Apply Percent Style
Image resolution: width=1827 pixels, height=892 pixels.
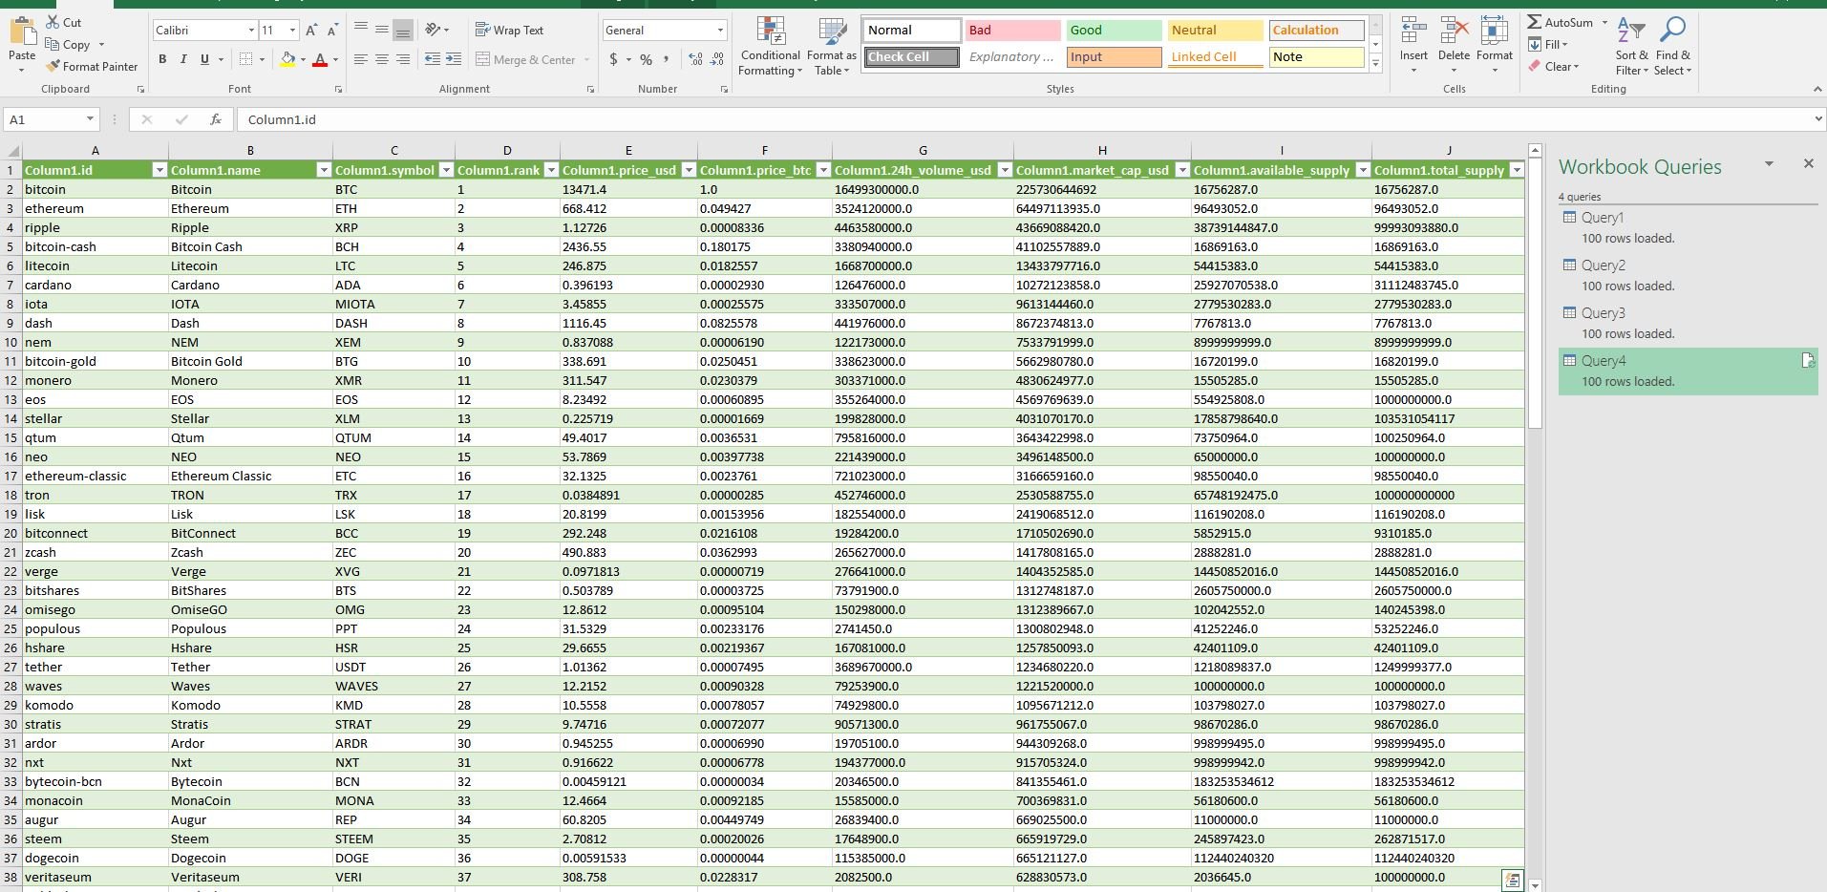647,59
